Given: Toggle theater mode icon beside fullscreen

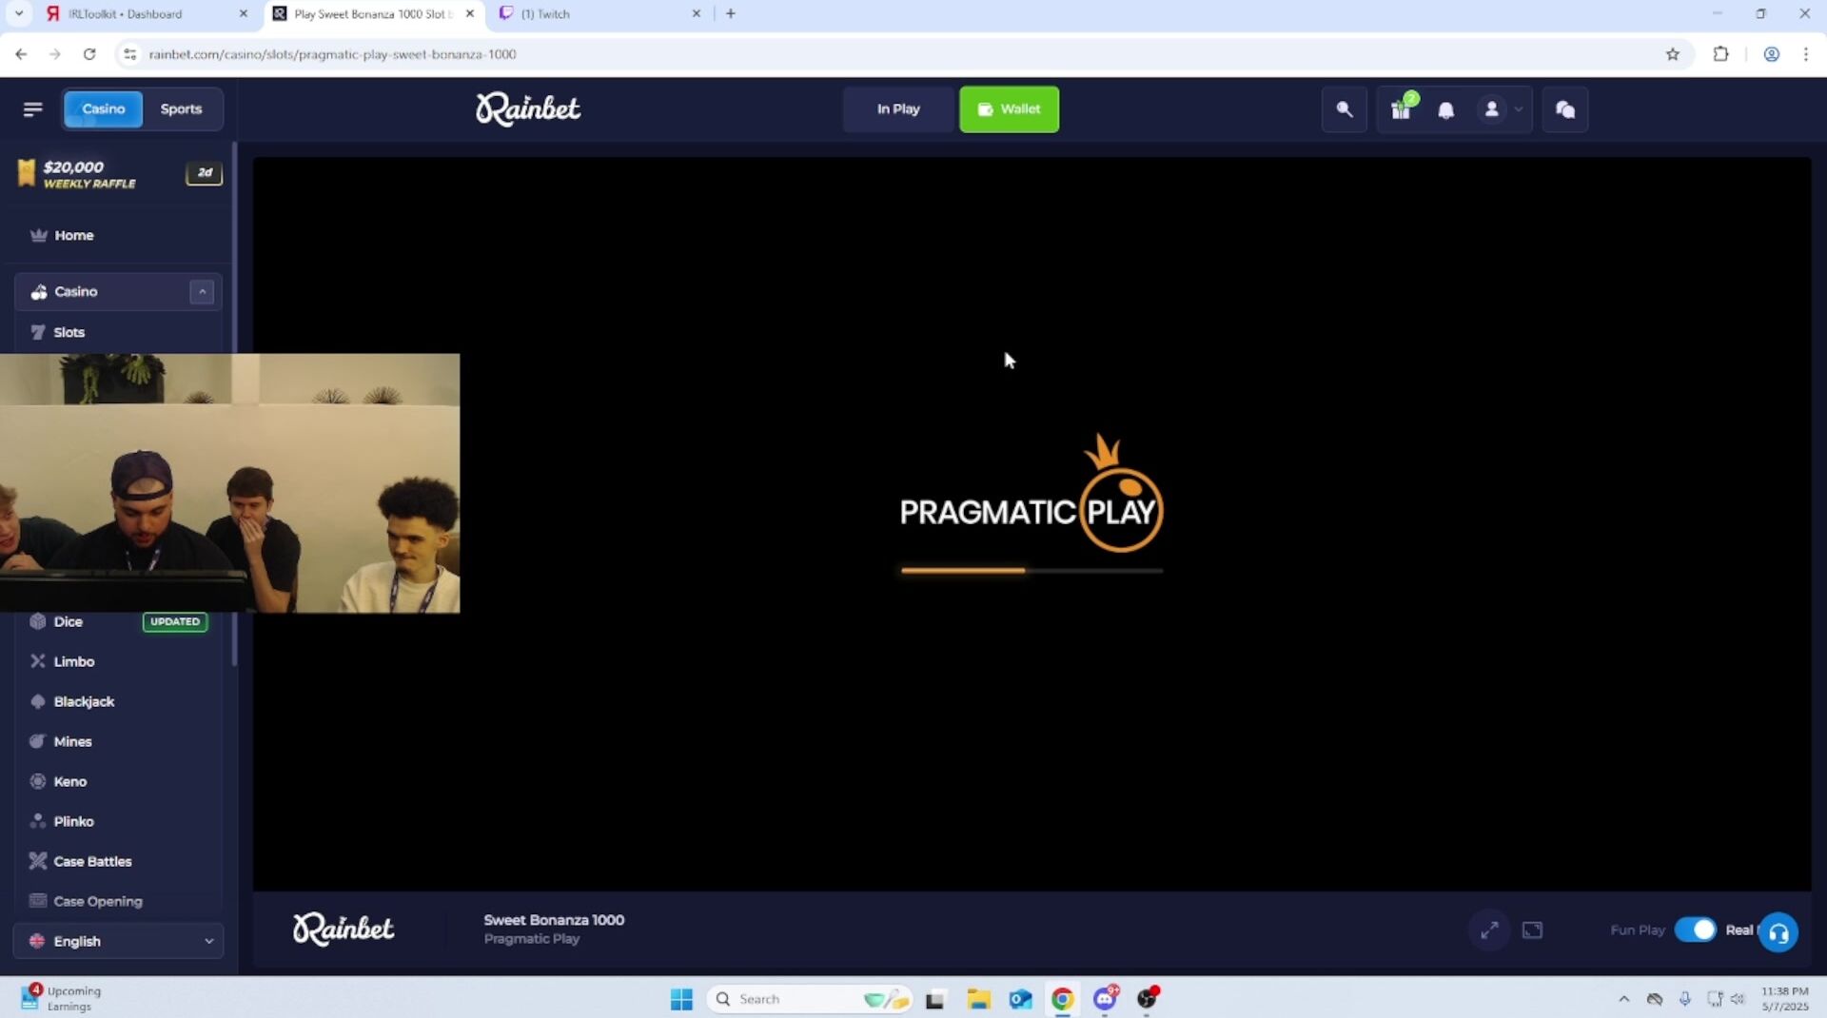Looking at the screenshot, I should 1532,930.
